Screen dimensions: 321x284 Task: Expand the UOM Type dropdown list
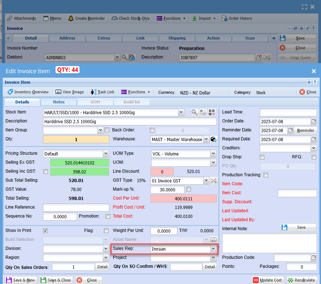213,154
